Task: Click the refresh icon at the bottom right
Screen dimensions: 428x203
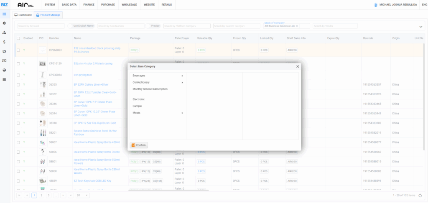Action: pyautogui.click(x=420, y=195)
